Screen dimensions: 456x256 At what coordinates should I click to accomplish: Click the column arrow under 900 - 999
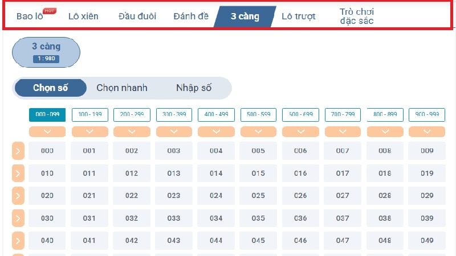coord(427,131)
